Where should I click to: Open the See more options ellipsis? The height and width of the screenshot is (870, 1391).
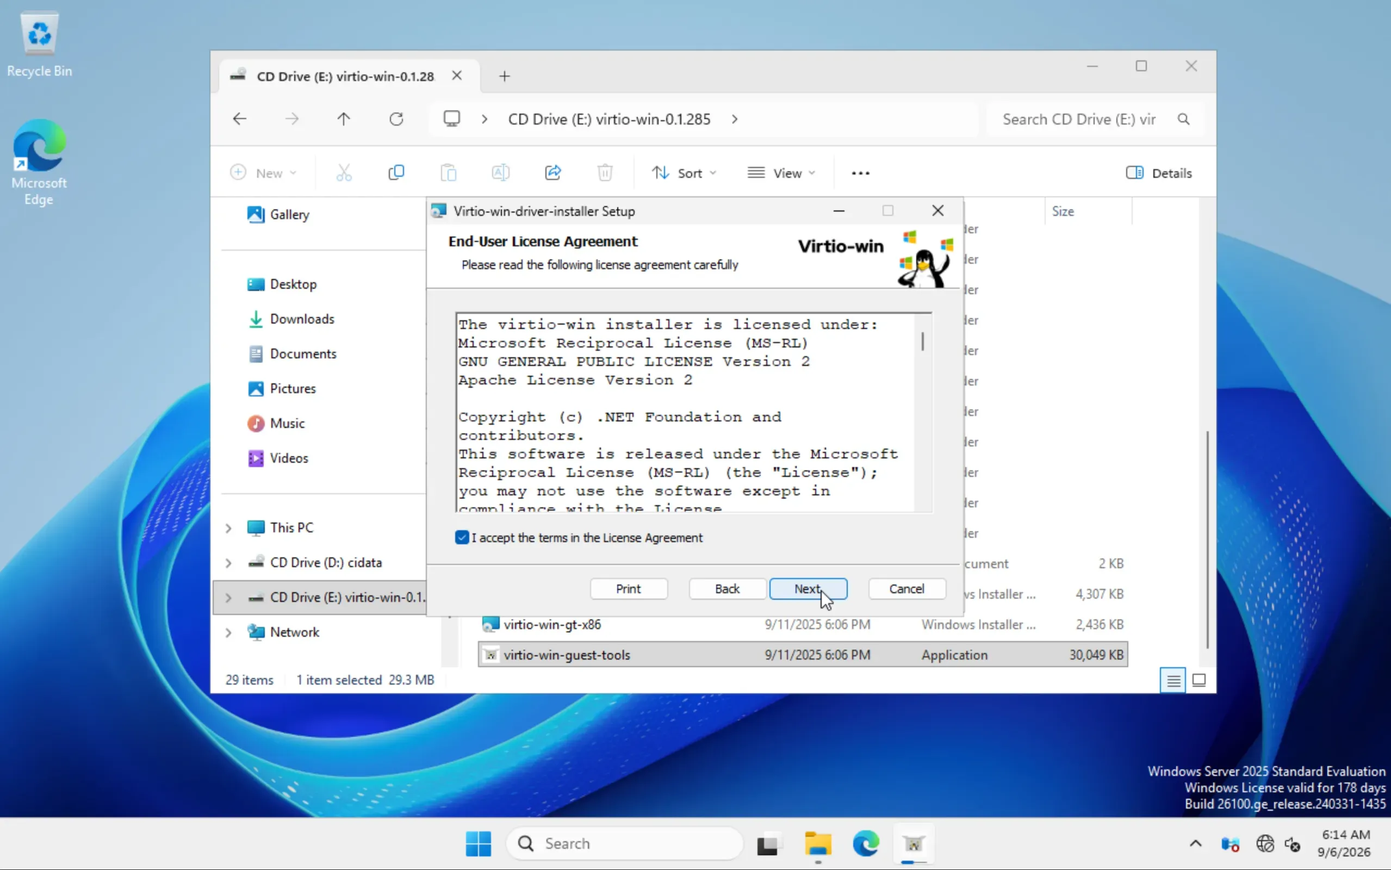coord(861,173)
